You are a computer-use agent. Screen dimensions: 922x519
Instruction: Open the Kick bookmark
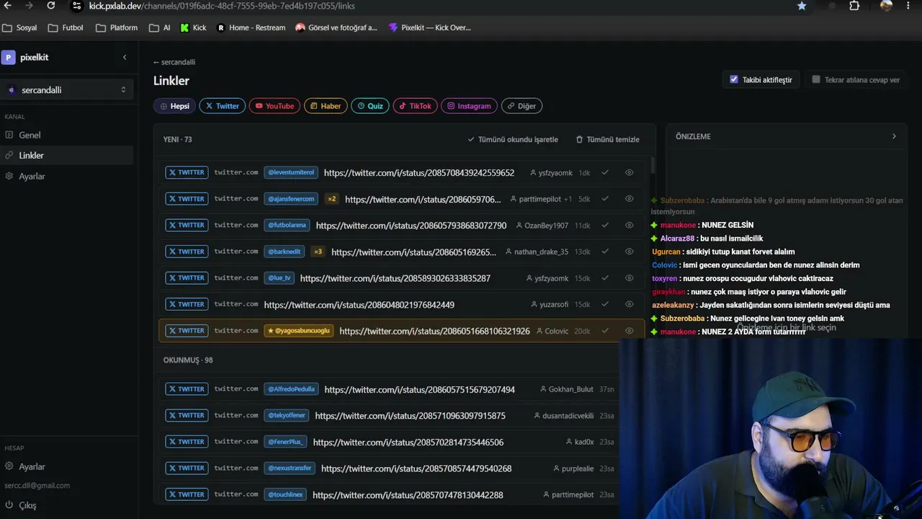(x=193, y=27)
